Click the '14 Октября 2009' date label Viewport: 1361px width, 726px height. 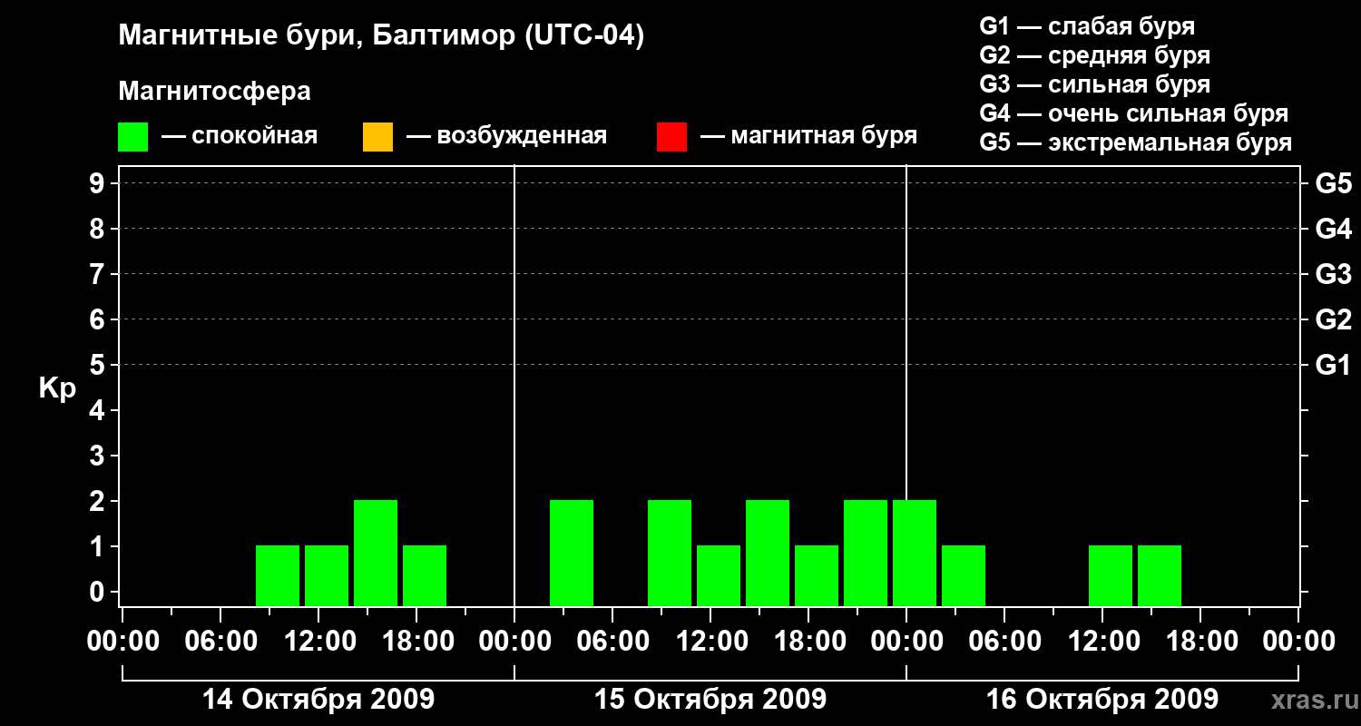click(x=318, y=699)
